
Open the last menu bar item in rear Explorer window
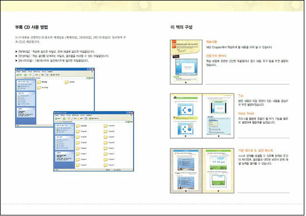50,72
